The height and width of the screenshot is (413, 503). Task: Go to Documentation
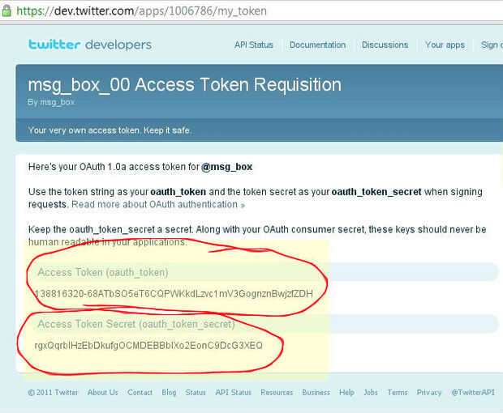tap(317, 45)
